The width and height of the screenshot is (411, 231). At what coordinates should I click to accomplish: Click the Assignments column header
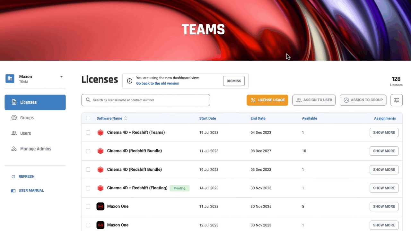[x=385, y=118]
